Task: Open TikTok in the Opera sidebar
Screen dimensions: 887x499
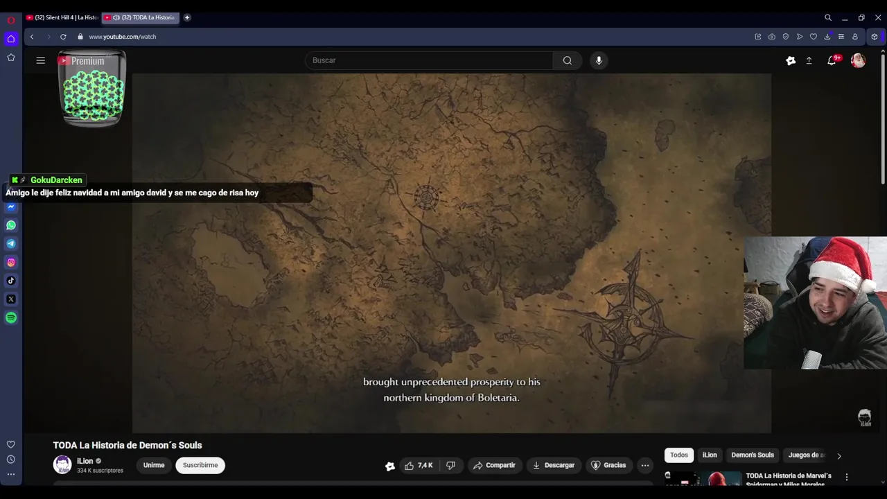Action: click(x=11, y=281)
